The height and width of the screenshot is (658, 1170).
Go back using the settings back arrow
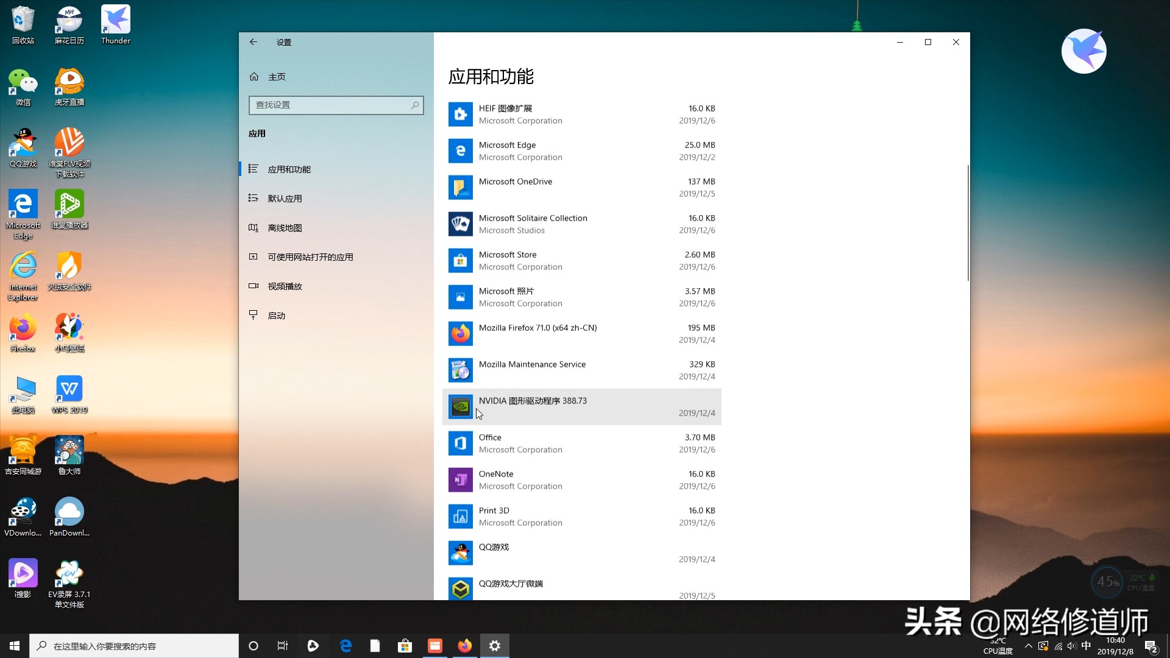(253, 42)
